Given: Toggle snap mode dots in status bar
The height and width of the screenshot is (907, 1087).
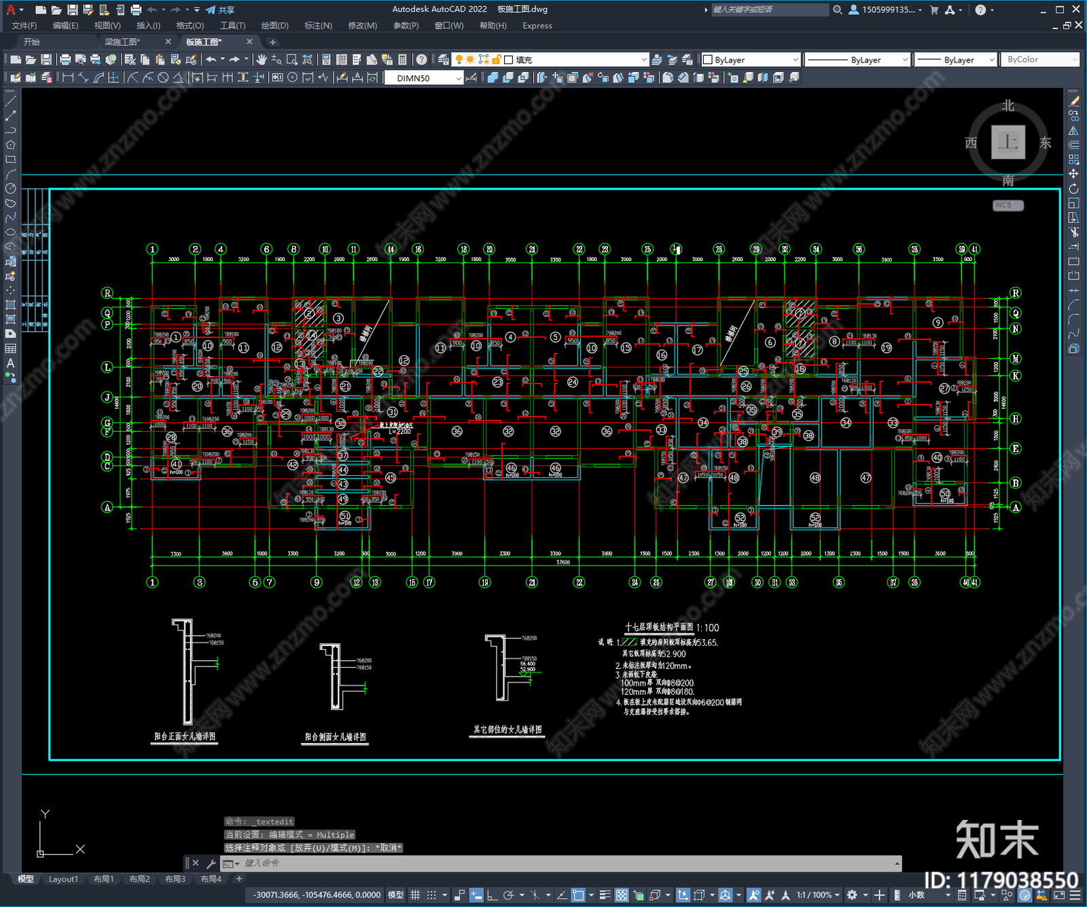Looking at the screenshot, I should point(431,895).
